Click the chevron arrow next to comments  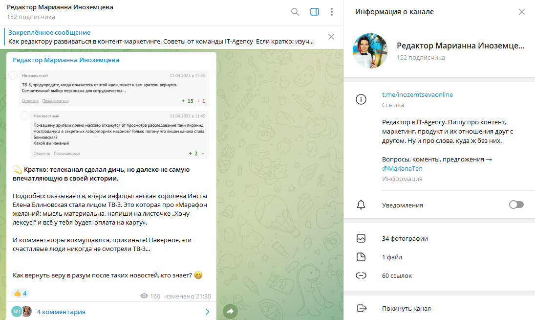[207, 311]
